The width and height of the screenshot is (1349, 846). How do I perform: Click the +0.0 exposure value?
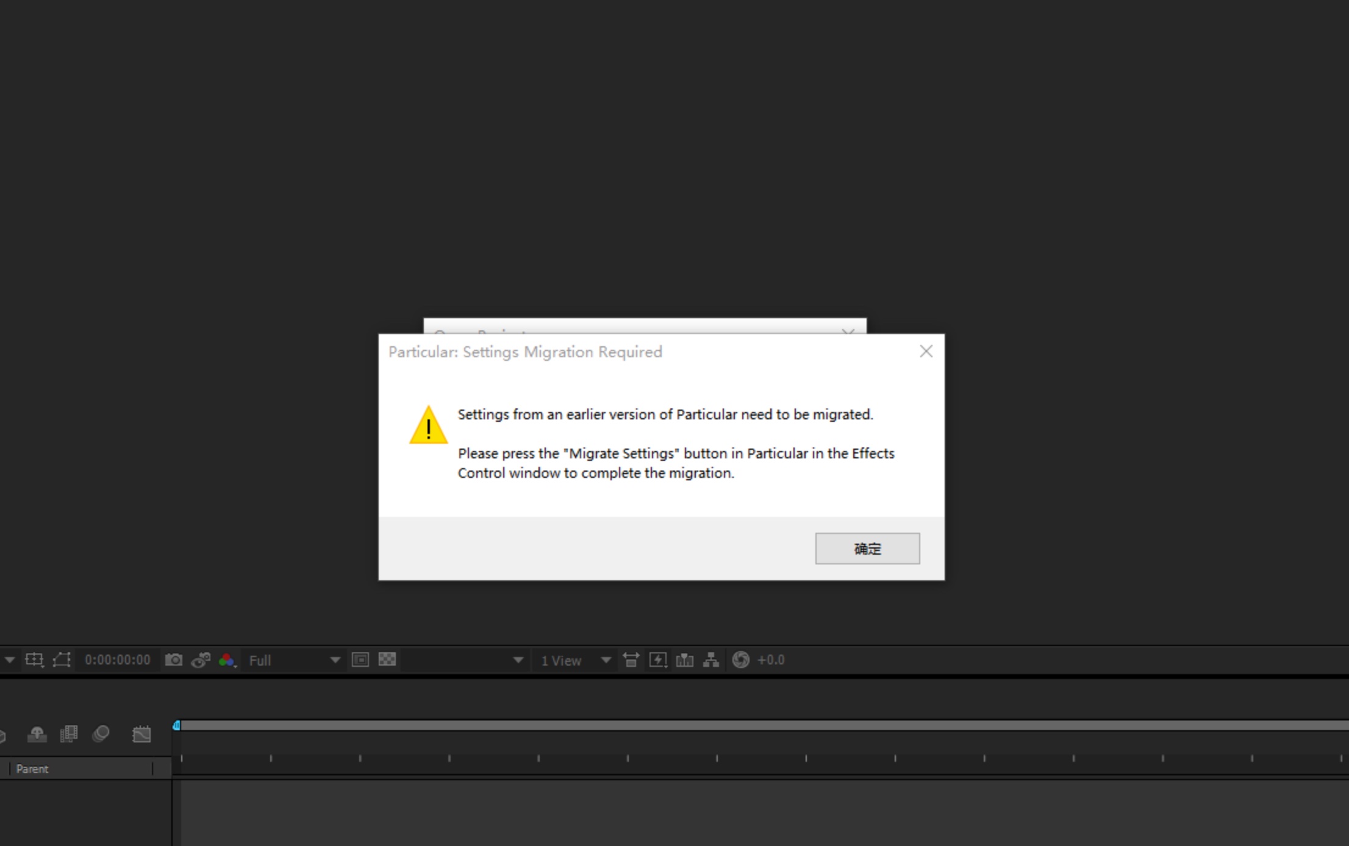(771, 660)
